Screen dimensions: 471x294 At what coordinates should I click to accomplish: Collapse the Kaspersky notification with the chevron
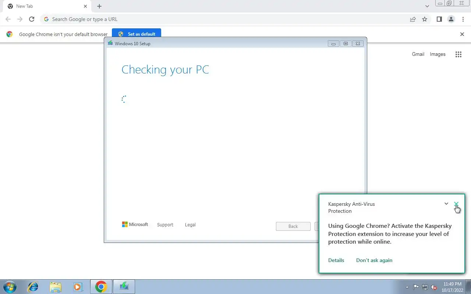tap(446, 204)
